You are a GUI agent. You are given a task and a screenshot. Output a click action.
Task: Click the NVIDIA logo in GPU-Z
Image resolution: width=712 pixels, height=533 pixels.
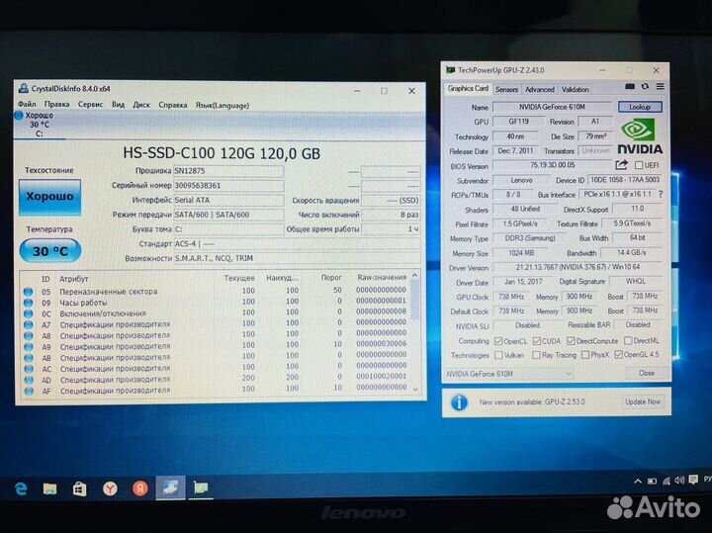[x=640, y=136]
